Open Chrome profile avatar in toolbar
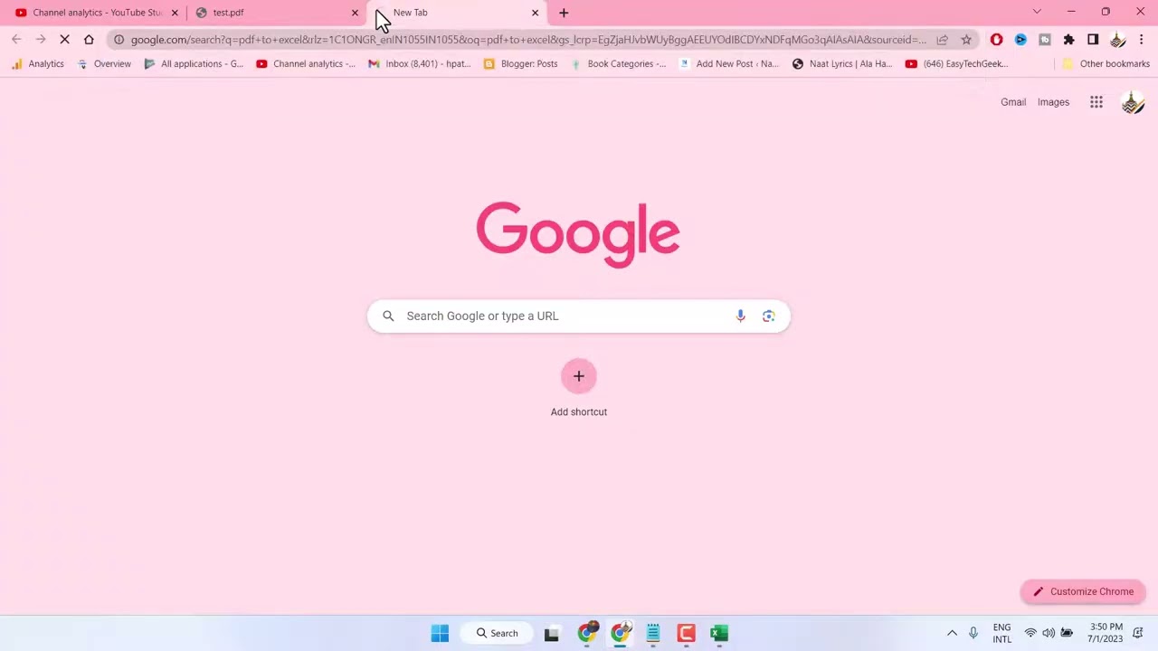This screenshot has height=651, width=1158. coord(1117,40)
